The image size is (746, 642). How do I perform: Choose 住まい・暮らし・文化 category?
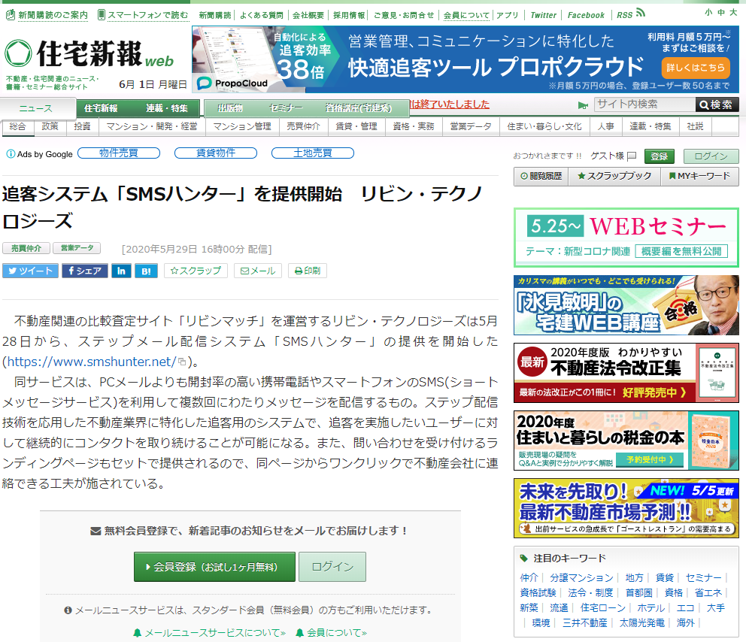click(x=544, y=126)
